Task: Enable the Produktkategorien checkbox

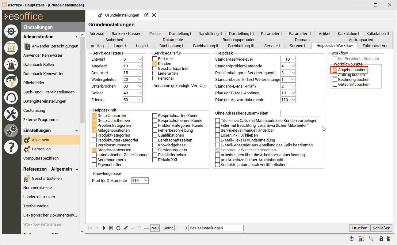Action: (x=94, y=135)
